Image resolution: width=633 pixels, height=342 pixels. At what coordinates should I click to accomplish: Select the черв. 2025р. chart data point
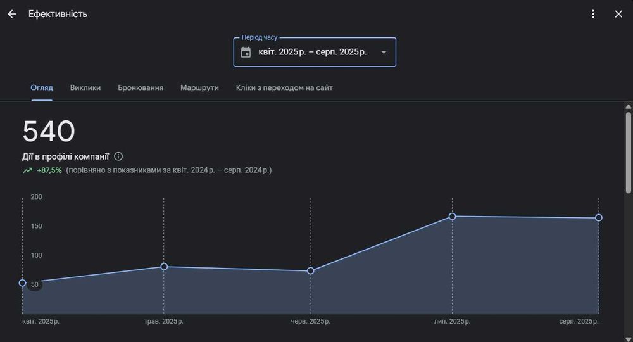310,270
